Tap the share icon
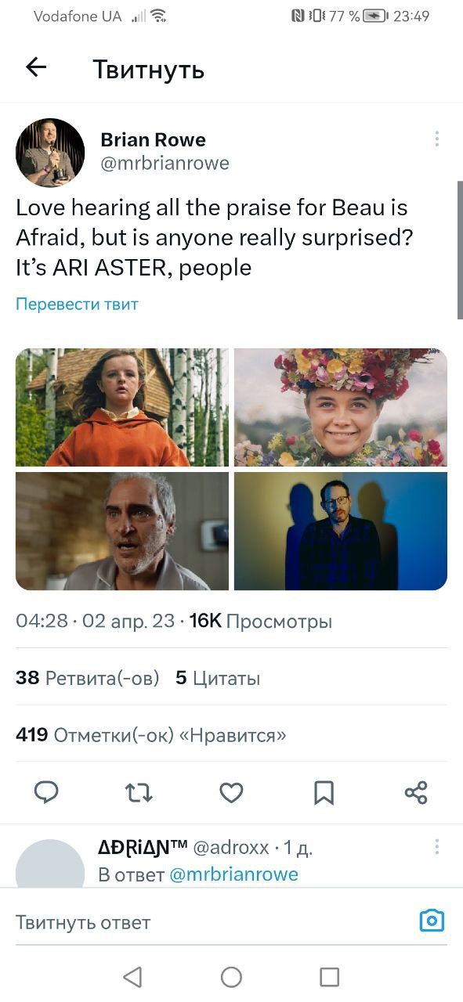Screen dimensions: 463x1002 (416, 793)
